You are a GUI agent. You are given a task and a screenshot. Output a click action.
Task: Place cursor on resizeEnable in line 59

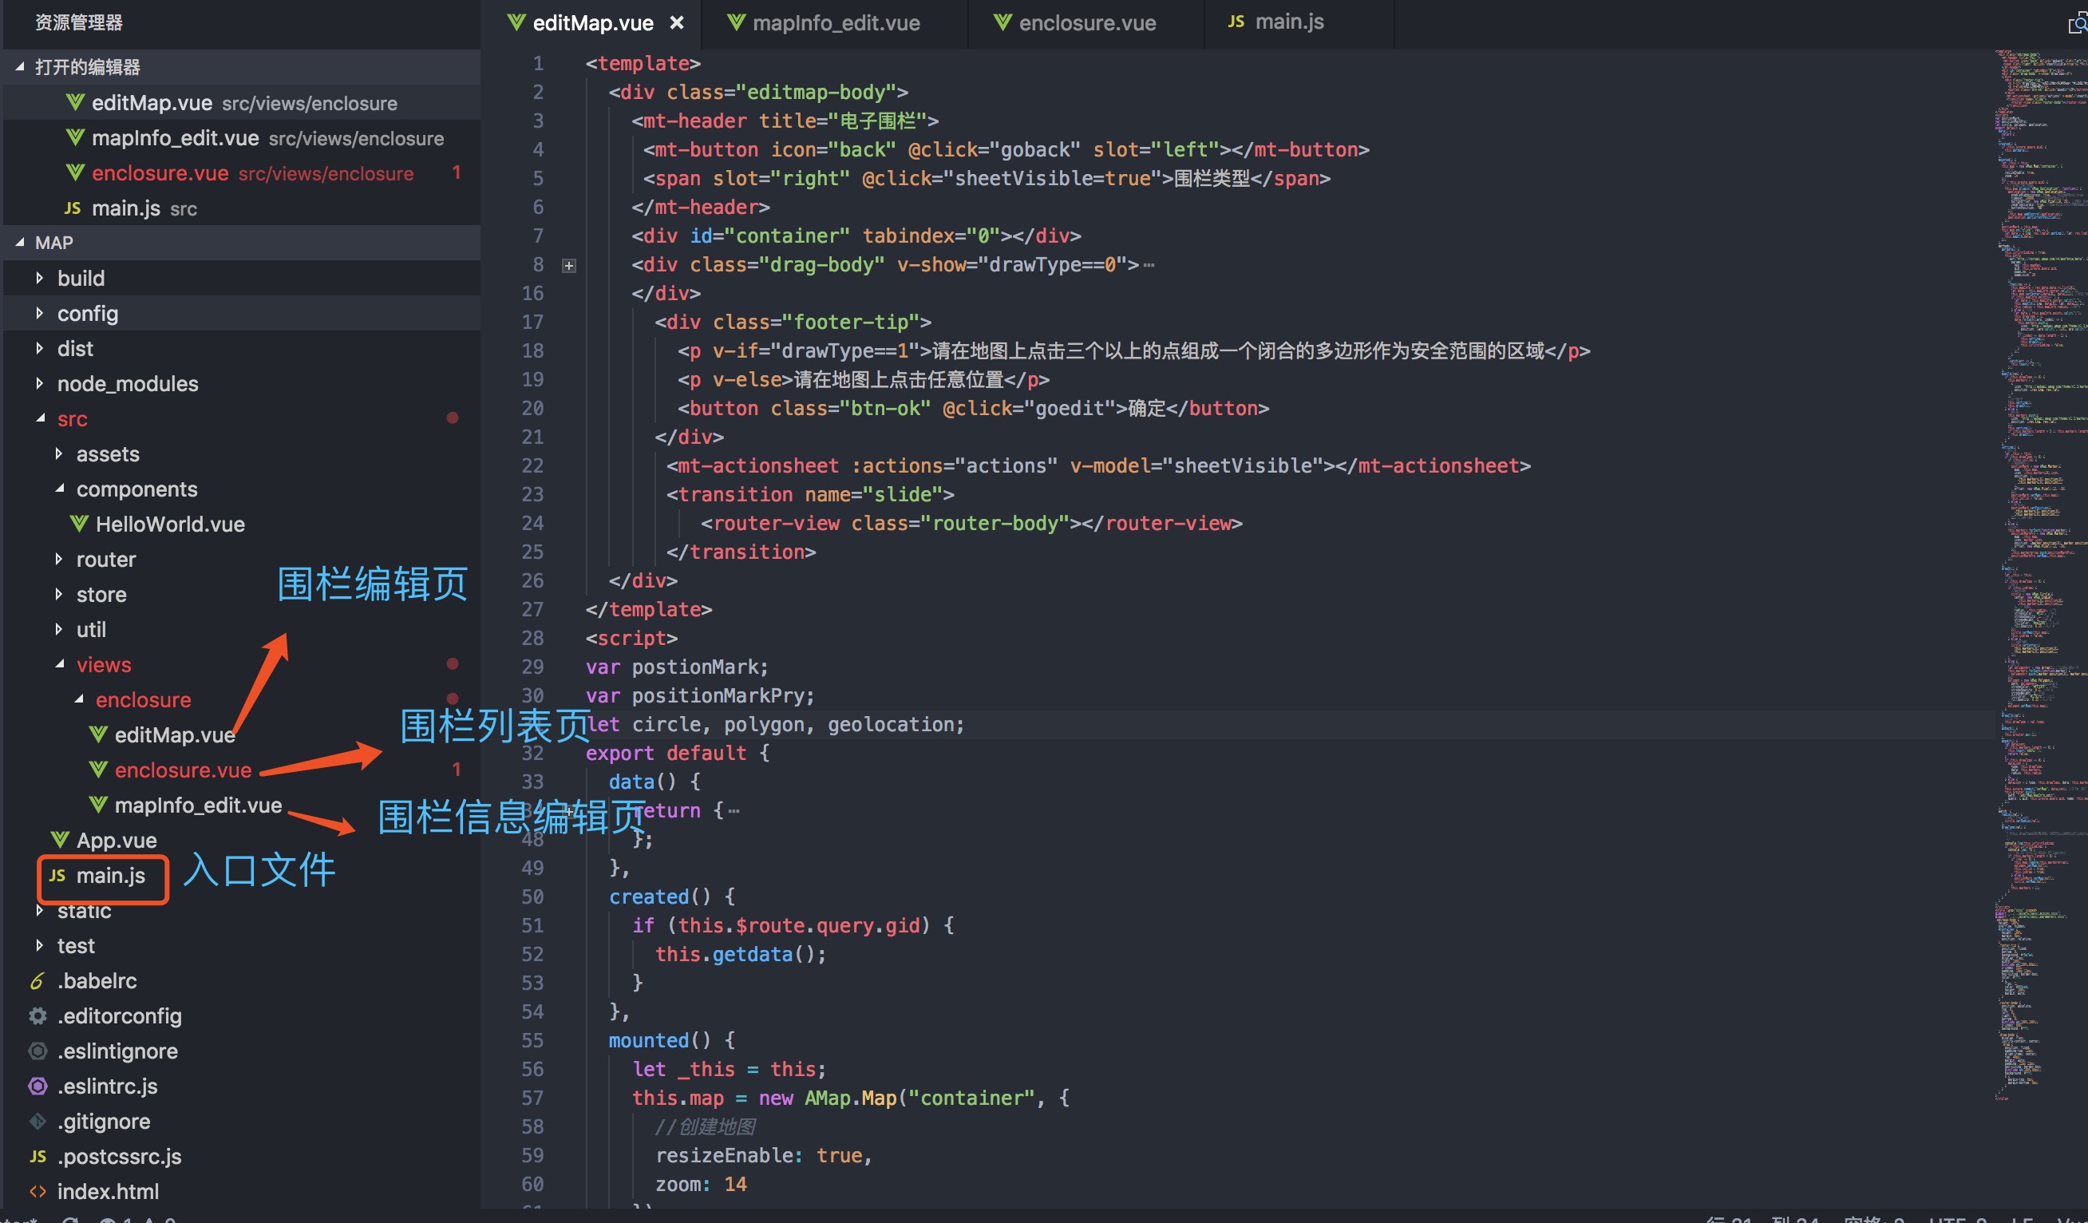(x=723, y=1156)
